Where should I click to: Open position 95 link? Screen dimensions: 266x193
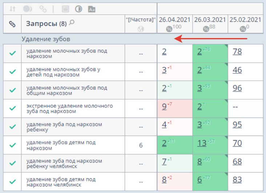tap(237, 125)
